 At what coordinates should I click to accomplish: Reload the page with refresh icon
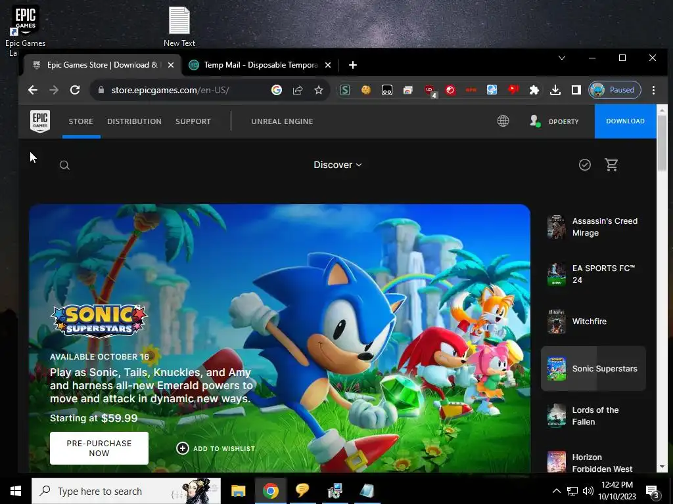75,90
